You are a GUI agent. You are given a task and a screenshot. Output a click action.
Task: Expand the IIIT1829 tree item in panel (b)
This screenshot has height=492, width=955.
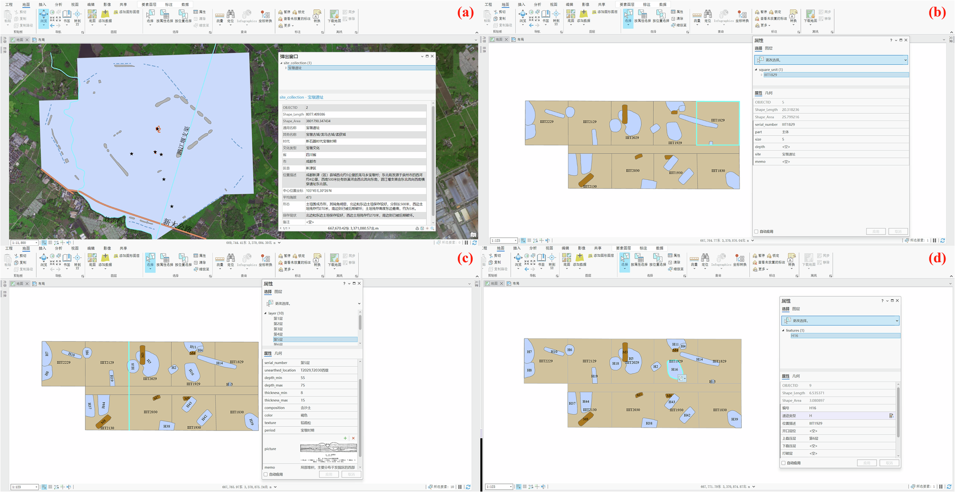[x=761, y=75]
